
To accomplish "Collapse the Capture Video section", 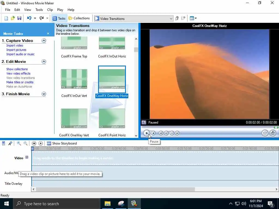I will tap(44, 41).
